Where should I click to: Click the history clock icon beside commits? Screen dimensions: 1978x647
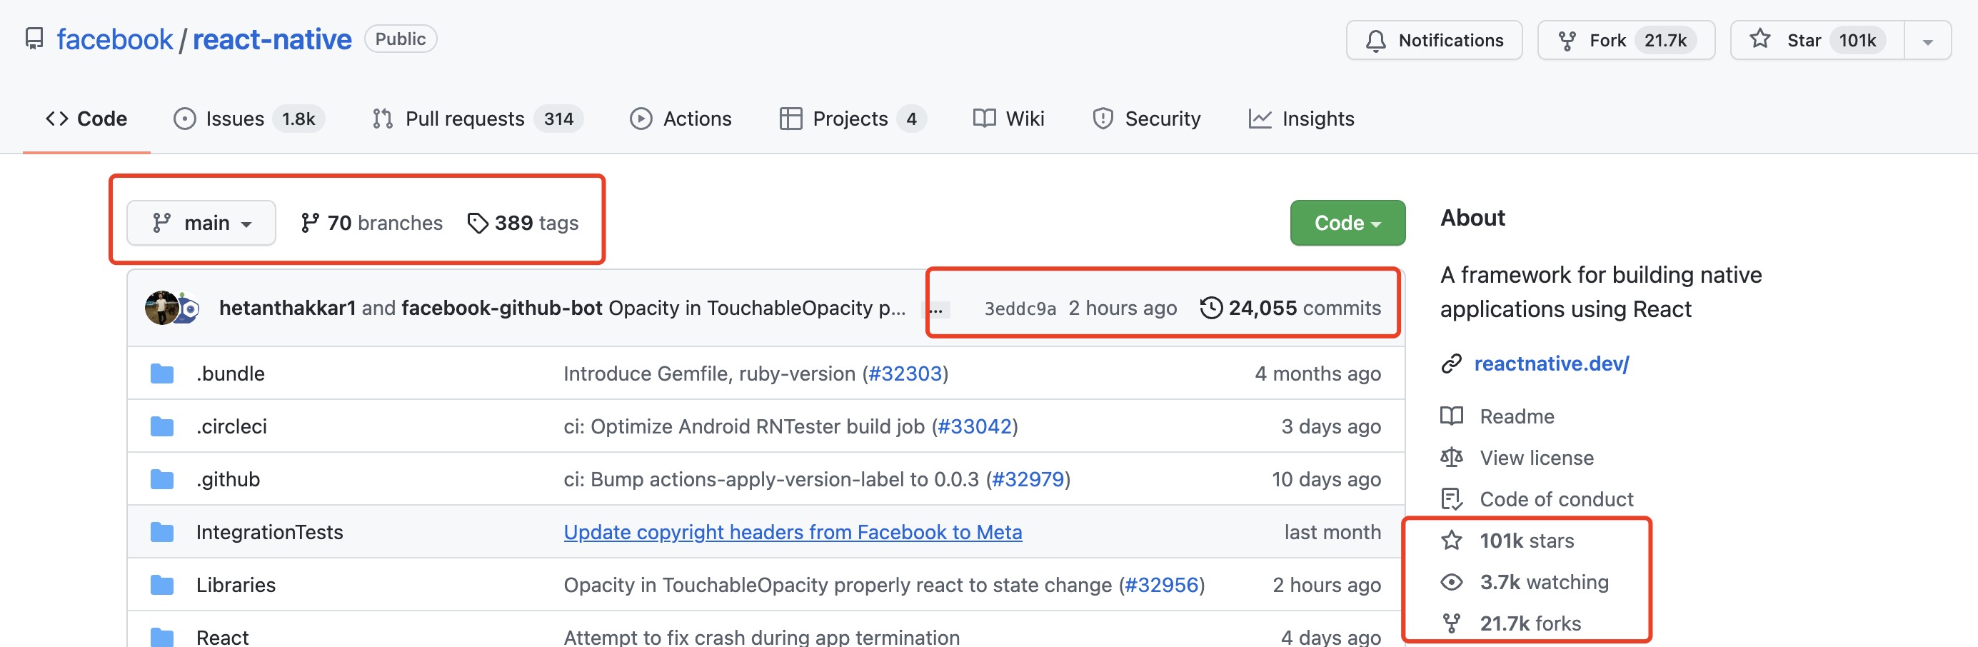1211,308
